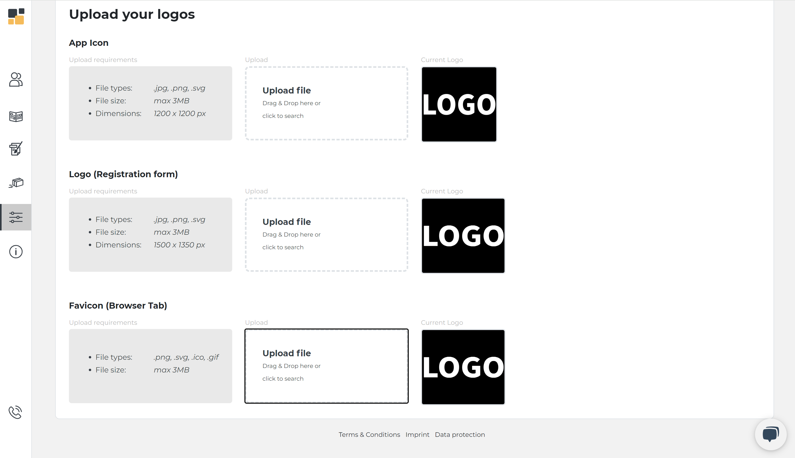Viewport: 795px width, 458px height.
Task: Click the "App Icon" section heading
Action: (x=89, y=43)
